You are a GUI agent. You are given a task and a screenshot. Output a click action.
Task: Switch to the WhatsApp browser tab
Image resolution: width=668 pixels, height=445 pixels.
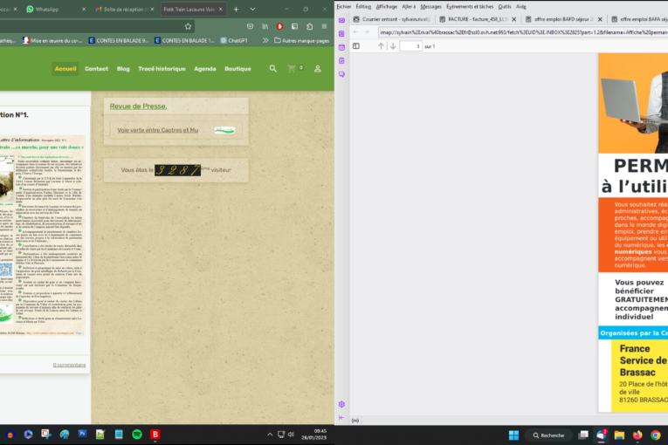(52, 9)
